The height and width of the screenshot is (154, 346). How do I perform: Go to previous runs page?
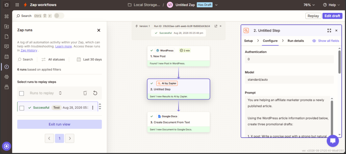click(x=49, y=139)
